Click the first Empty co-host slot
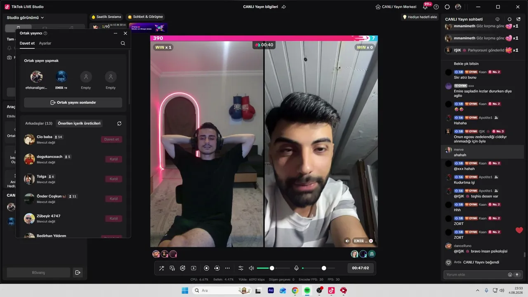The image size is (528, 297). click(86, 77)
